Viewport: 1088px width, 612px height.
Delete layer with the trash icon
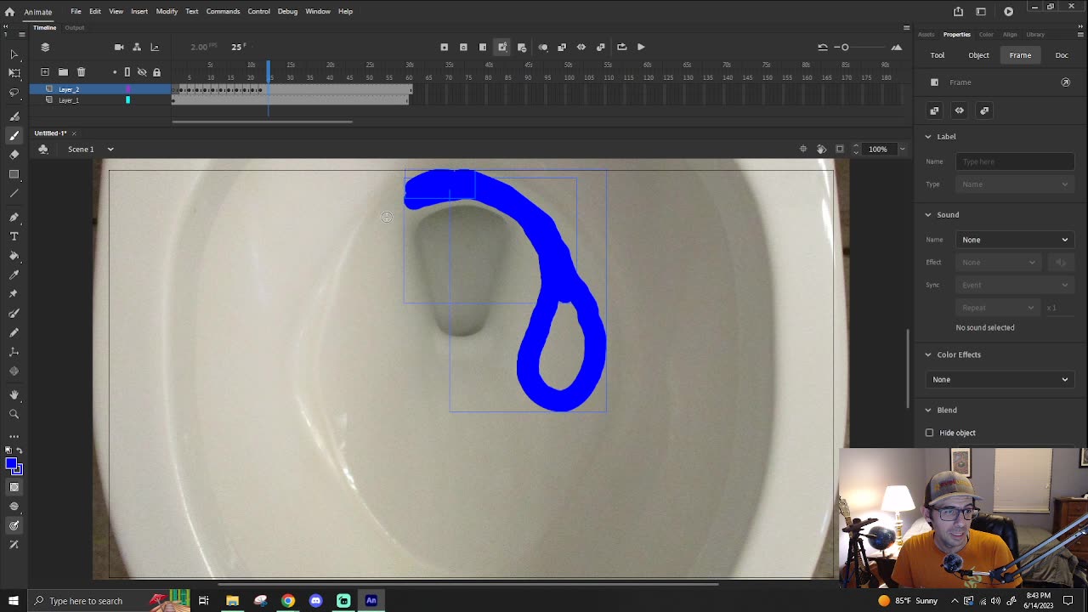pyautogui.click(x=81, y=72)
